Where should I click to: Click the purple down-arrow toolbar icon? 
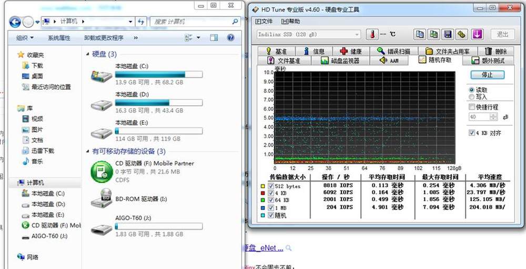click(x=477, y=34)
